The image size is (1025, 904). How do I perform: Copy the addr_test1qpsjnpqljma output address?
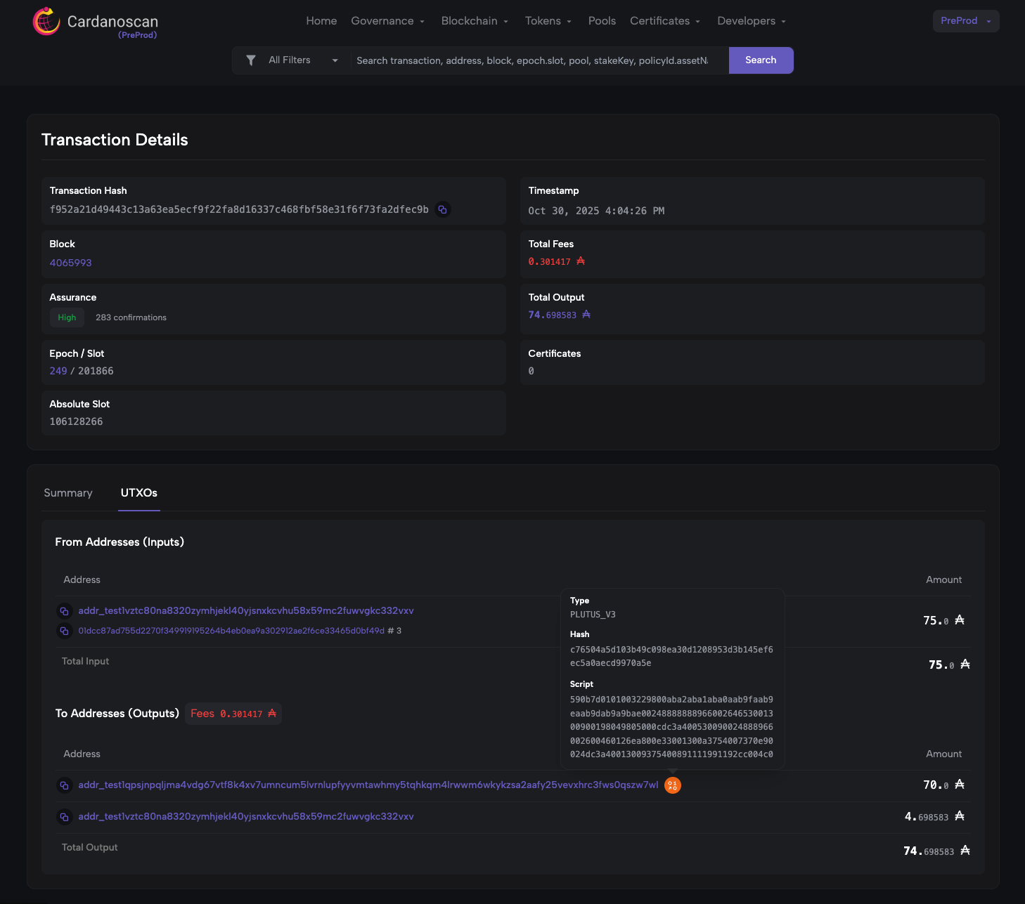point(64,785)
